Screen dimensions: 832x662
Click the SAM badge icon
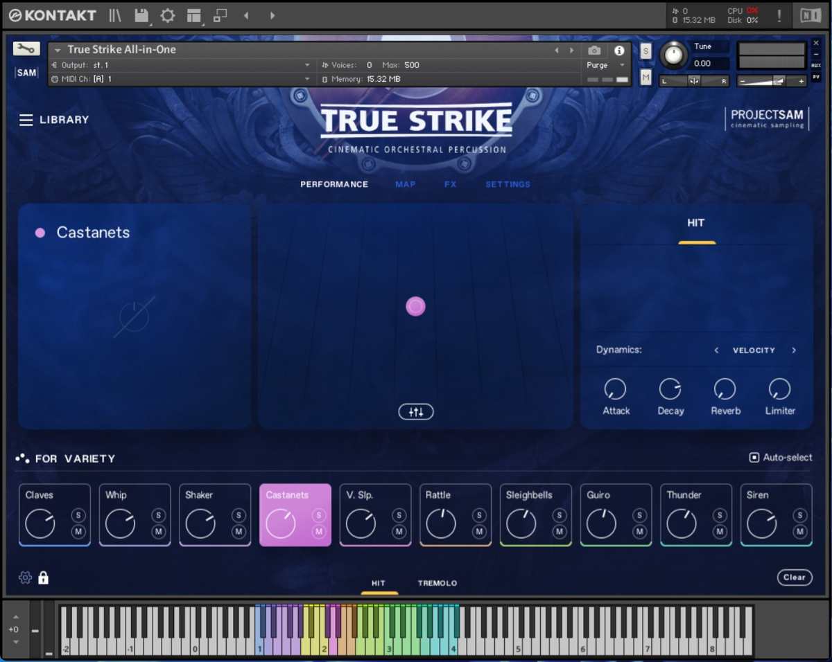tap(26, 73)
